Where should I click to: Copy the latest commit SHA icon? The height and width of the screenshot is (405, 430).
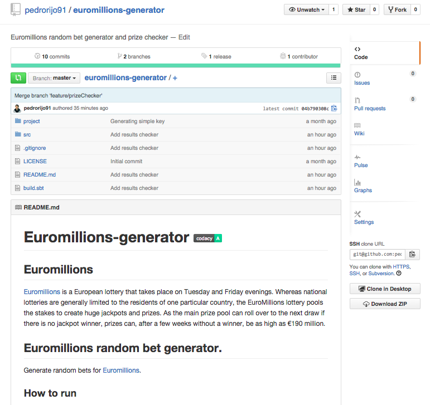point(334,109)
